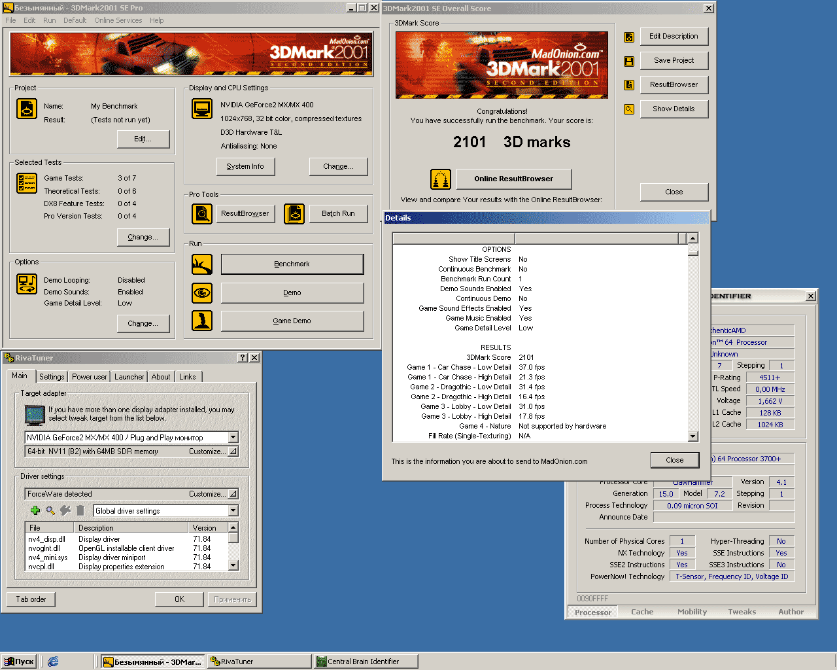The width and height of the screenshot is (837, 670).
Task: Click the Save Project floppy disk icon
Action: (x=629, y=62)
